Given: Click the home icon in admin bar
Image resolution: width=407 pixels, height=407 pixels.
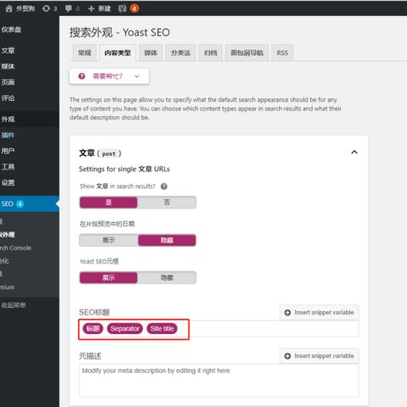Looking at the screenshot, I should coord(9,8).
